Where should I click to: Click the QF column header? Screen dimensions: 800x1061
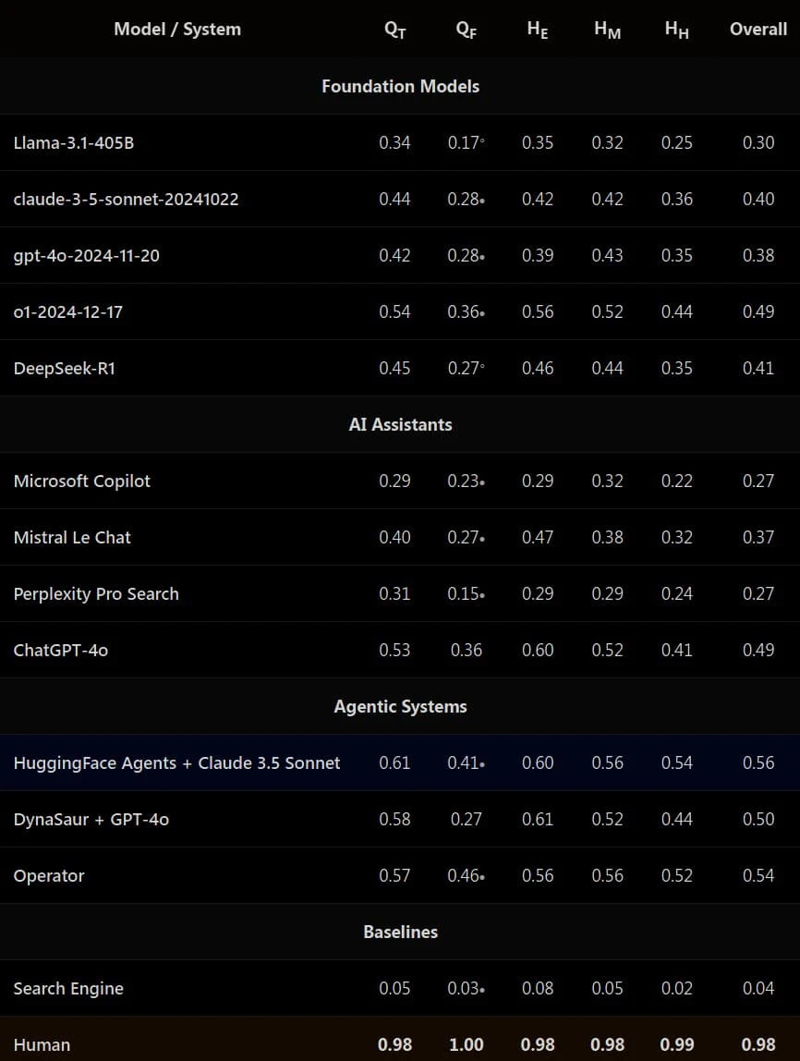466,29
